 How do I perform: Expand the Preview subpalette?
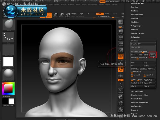coord(135,7)
